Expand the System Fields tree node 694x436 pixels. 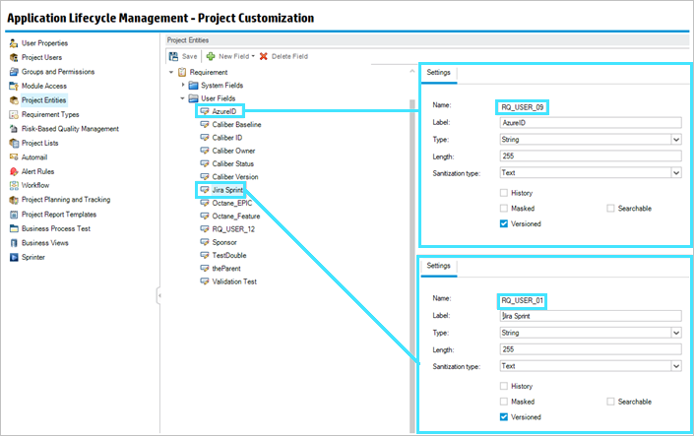182,86
